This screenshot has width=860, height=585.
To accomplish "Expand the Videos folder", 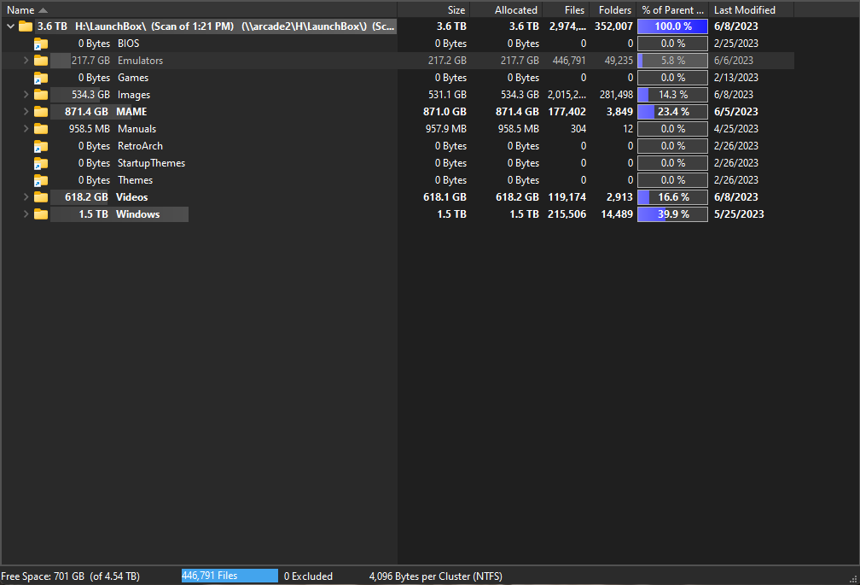I will click(x=26, y=197).
